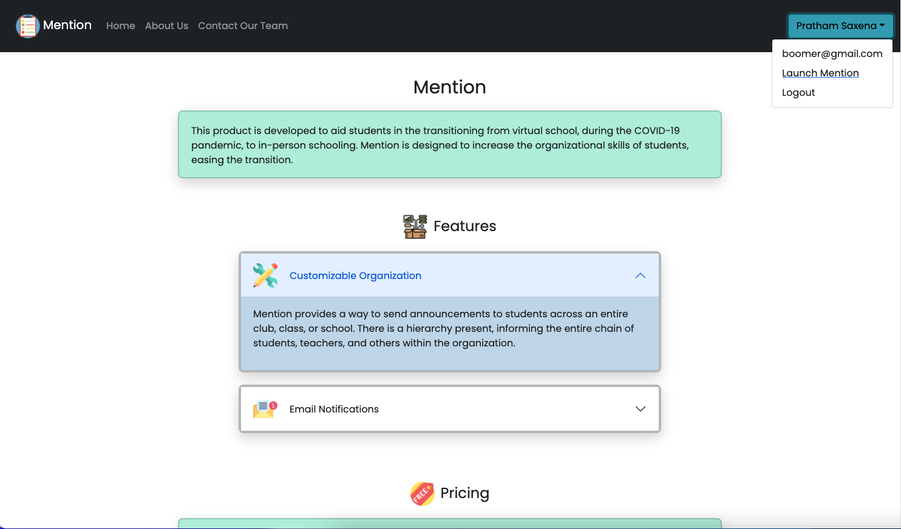
Task: Click the green product description box
Action: 449,144
